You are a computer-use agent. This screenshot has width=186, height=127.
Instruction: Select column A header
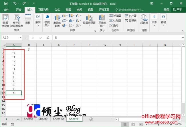(14, 45)
